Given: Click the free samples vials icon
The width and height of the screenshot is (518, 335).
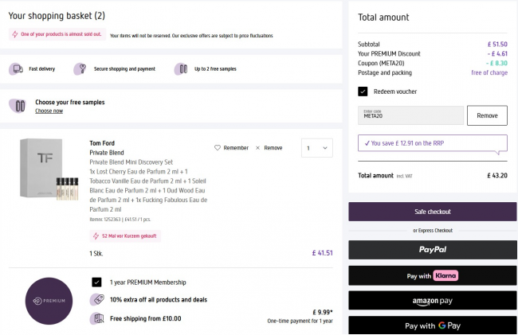Looking at the screenshot, I should point(181,69).
